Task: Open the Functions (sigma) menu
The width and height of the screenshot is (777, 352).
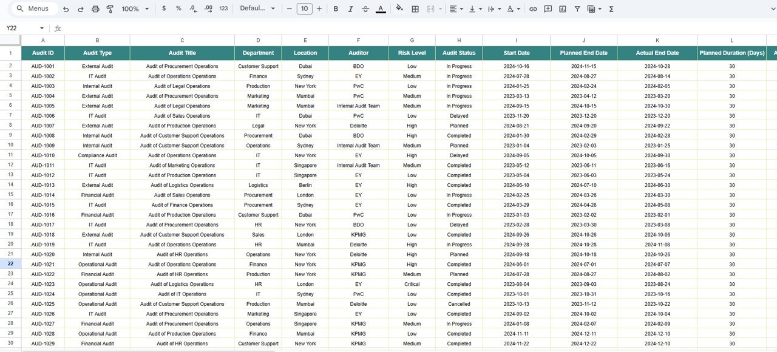Action: coord(611,8)
